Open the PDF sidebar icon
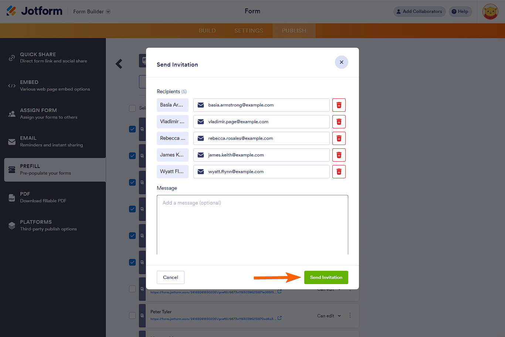Viewport: 505px width, 337px height. click(x=12, y=198)
